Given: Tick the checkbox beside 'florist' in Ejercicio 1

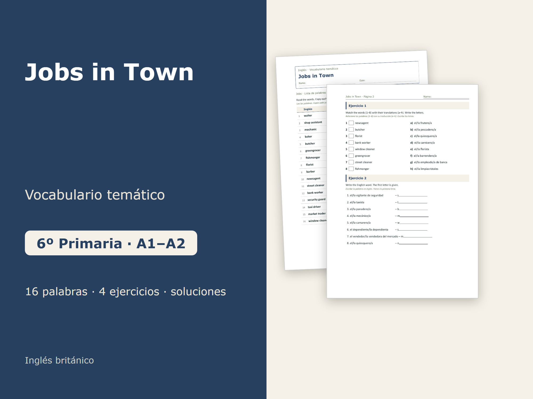Looking at the screenshot, I should click(351, 136).
